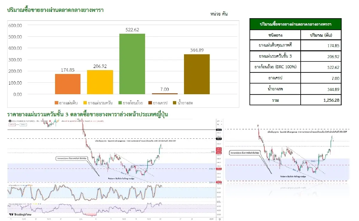Select the short brown 7.00 bar

click(x=165, y=94)
